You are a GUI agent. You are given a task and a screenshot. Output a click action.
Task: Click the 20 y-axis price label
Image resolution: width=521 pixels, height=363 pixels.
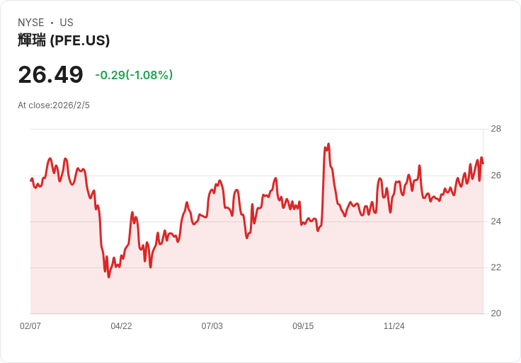(x=496, y=313)
